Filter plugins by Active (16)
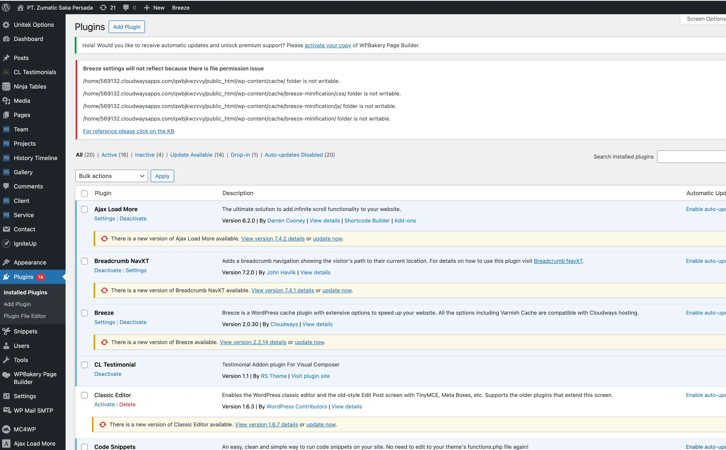 pos(115,155)
